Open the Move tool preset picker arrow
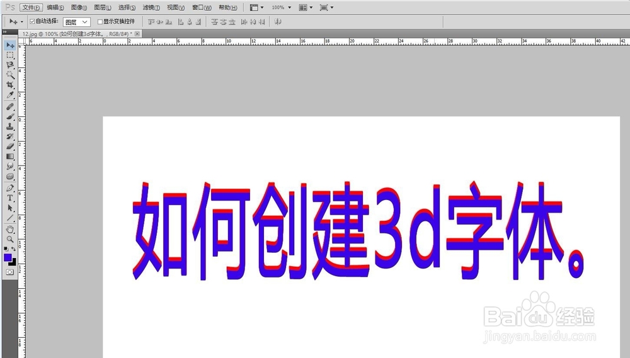 coord(21,21)
